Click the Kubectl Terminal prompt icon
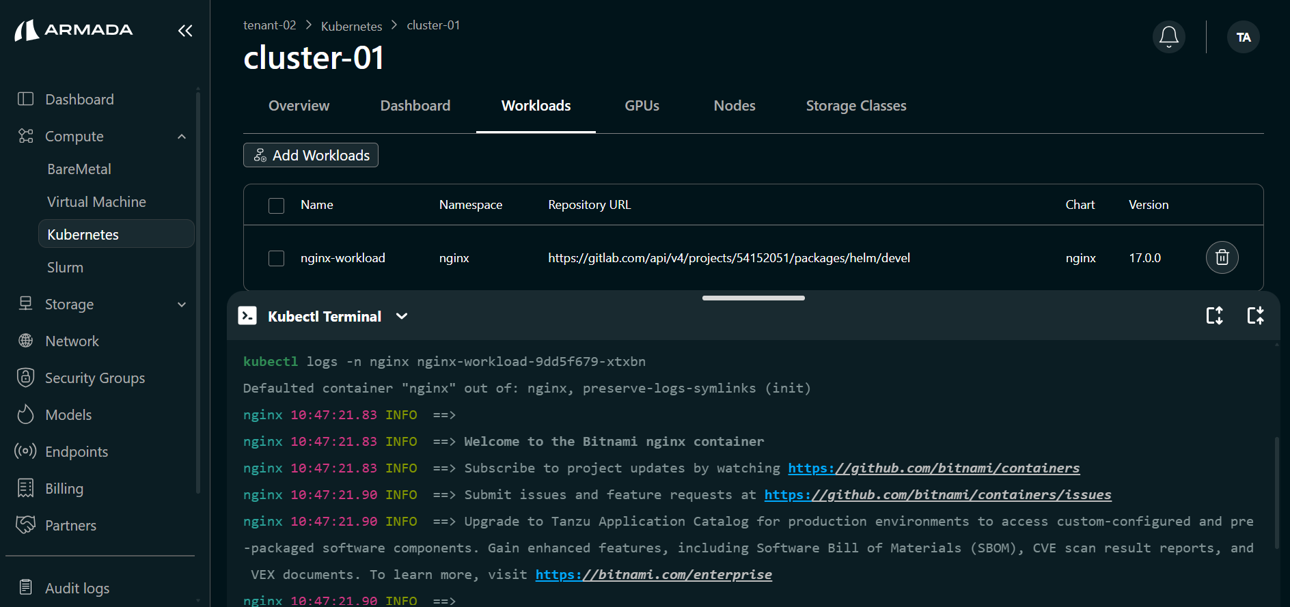This screenshot has width=1290, height=607. point(247,315)
